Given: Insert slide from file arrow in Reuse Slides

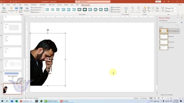Looking at the screenshot, I should tap(181, 22).
